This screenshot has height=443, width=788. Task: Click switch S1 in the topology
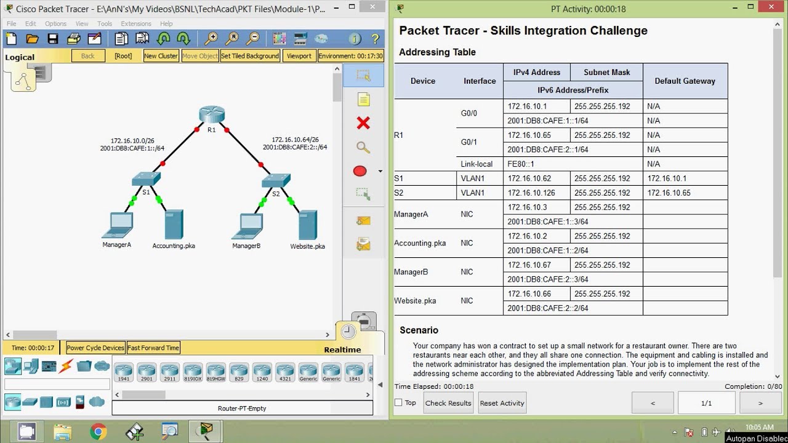(146, 180)
